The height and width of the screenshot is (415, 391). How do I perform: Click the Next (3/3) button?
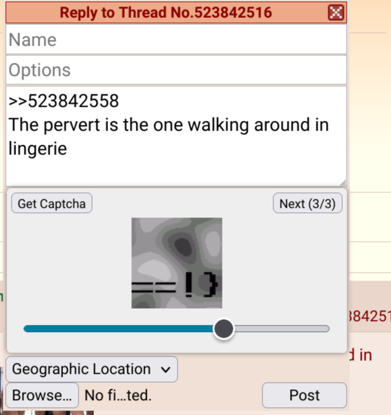click(307, 203)
